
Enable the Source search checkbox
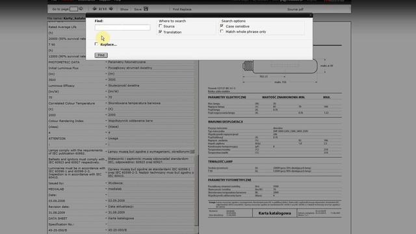tap(161, 26)
